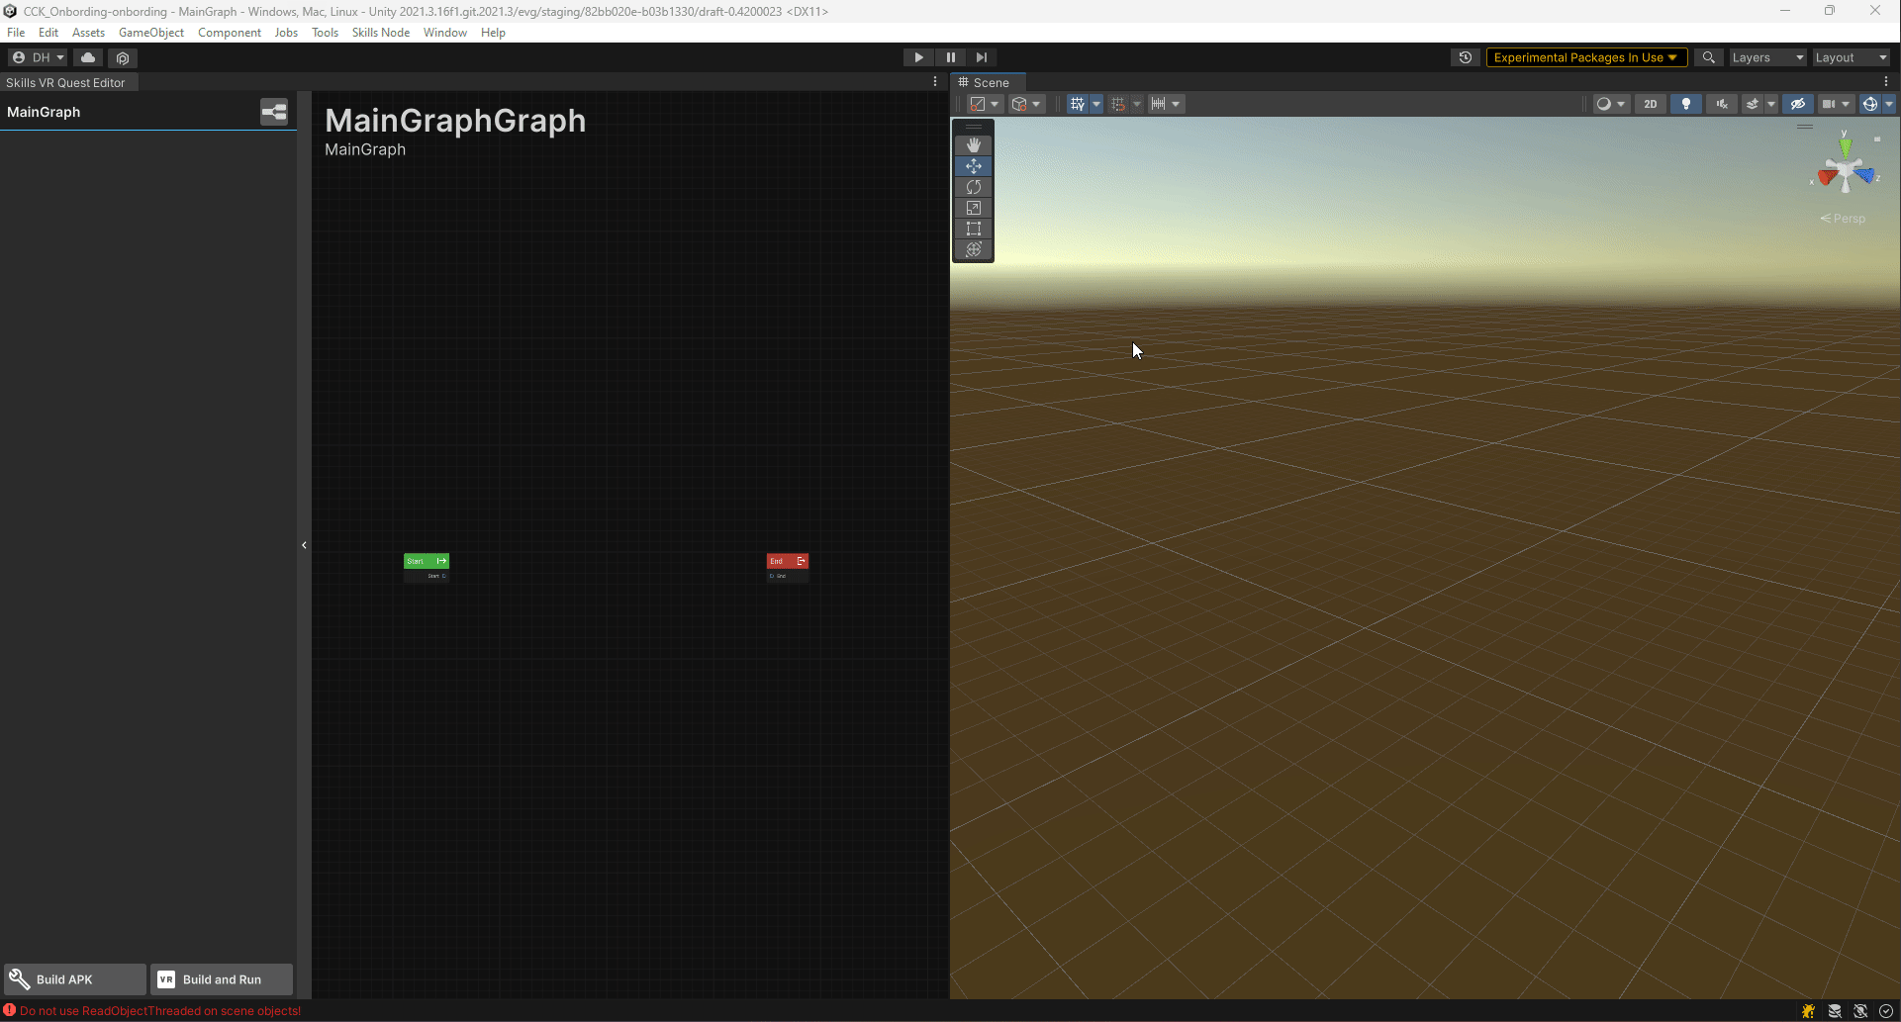Switch to the Scene tab
1901x1022 pixels.
[x=990, y=82]
